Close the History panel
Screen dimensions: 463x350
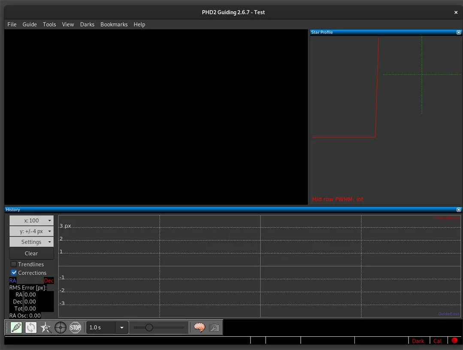[x=459, y=209]
